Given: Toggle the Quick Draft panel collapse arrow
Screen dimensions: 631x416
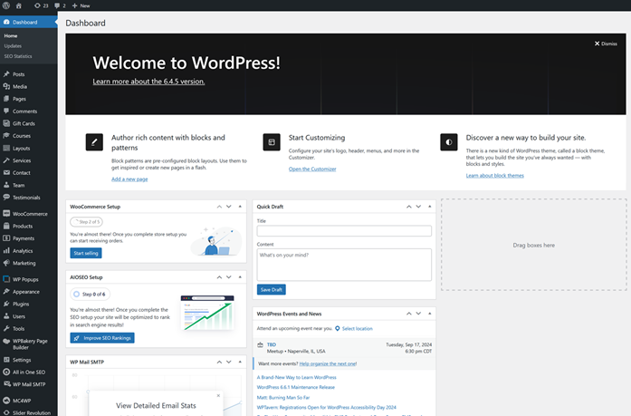Looking at the screenshot, I should tap(429, 207).
